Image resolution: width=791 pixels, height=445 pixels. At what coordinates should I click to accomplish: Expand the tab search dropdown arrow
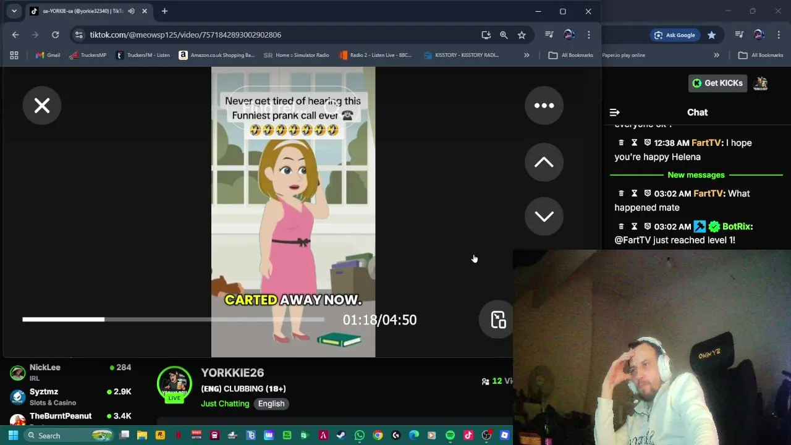pyautogui.click(x=14, y=11)
